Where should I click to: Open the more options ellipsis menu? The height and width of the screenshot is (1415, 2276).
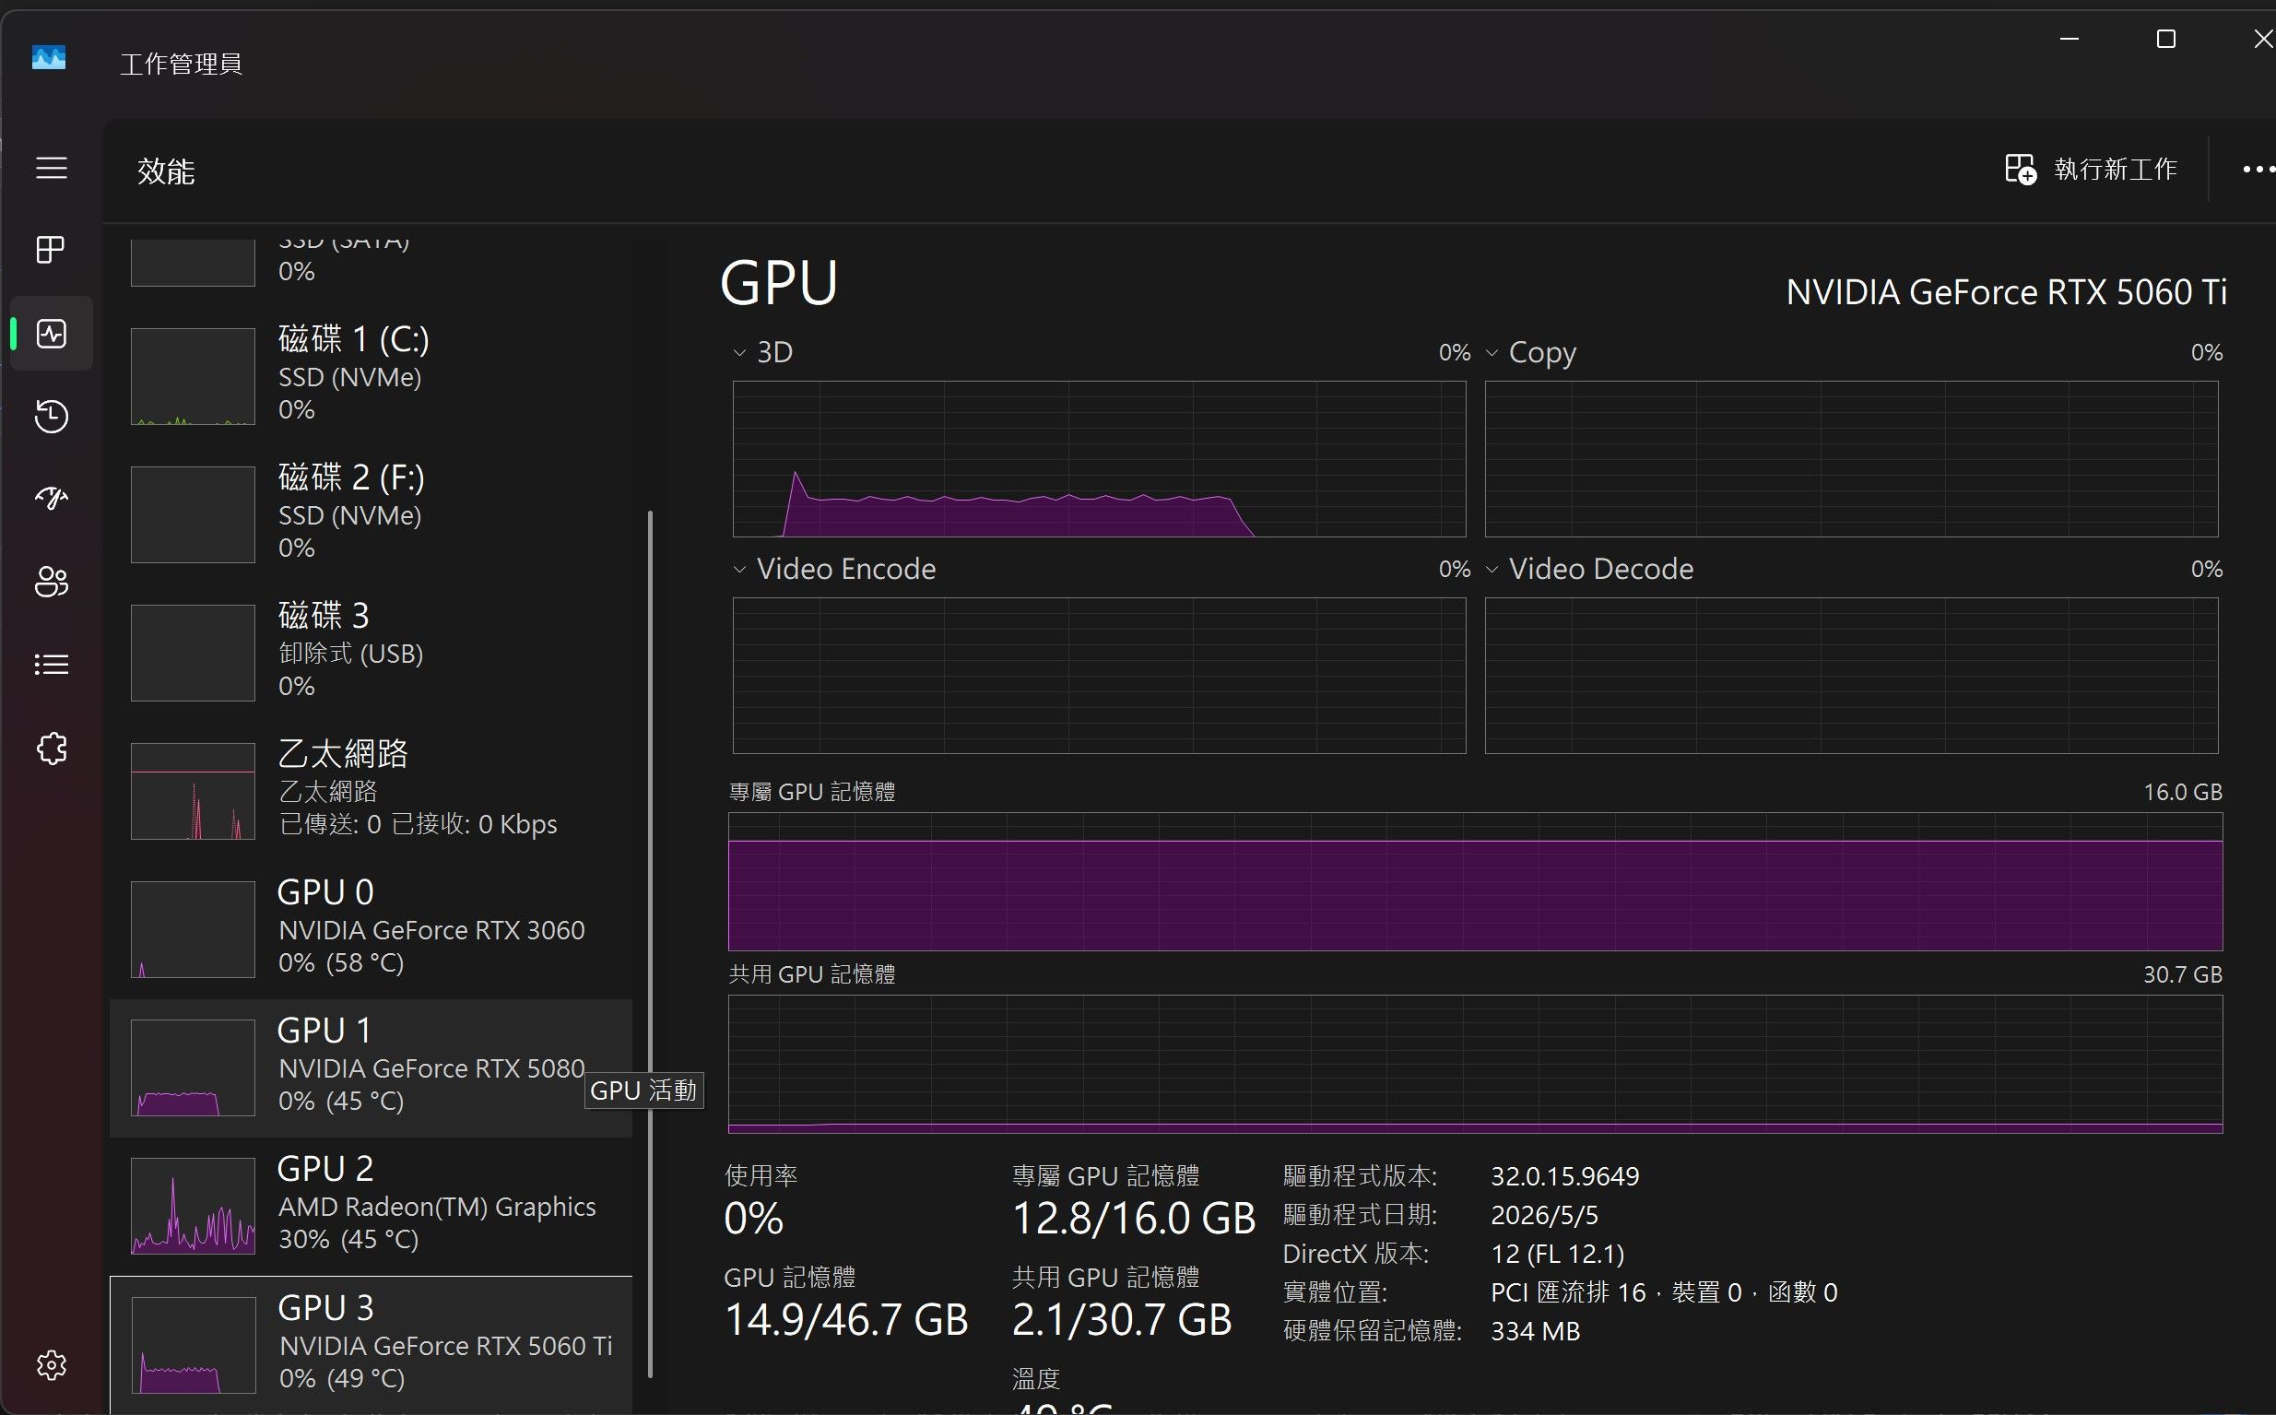pyautogui.click(x=2258, y=170)
